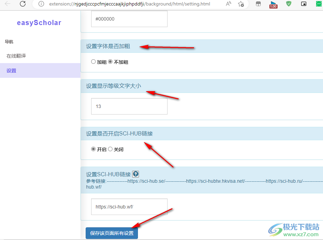Click the 设置是否开启SCI-HUB链接 heading

(x=119, y=134)
